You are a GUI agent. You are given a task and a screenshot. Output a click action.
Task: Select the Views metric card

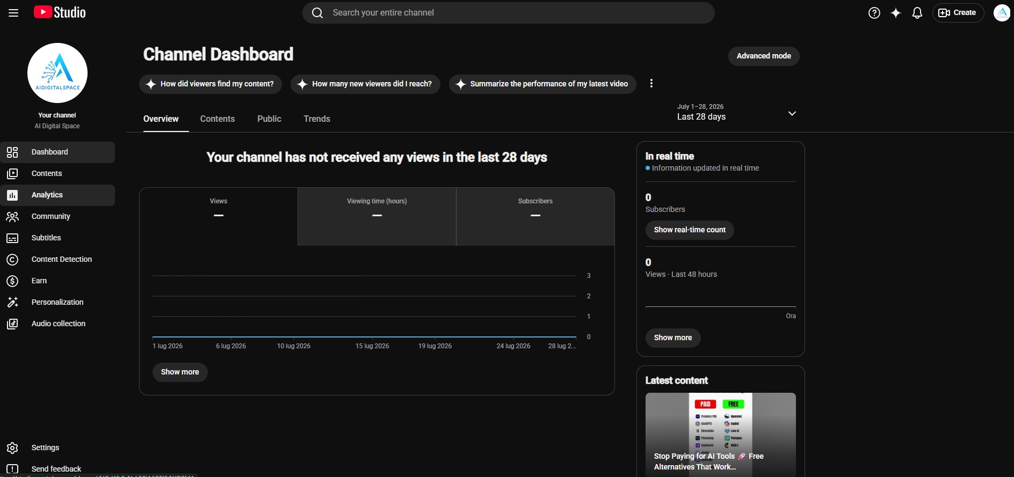[219, 217]
